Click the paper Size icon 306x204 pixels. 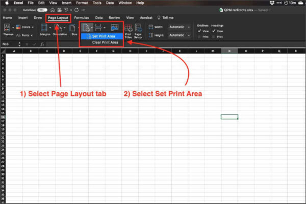[x=72, y=28]
